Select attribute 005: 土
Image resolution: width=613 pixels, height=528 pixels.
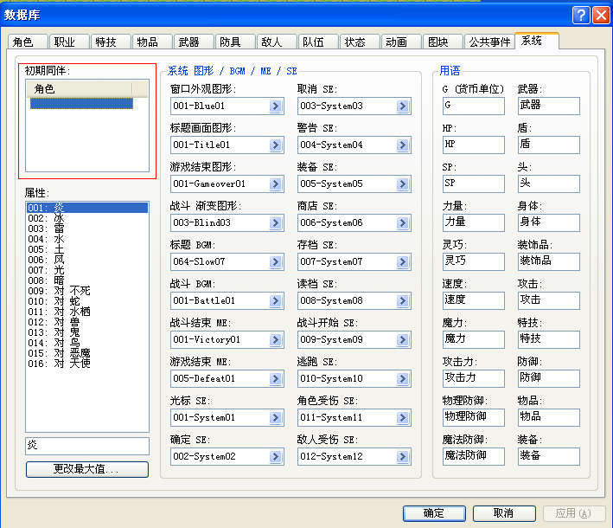click(x=87, y=249)
